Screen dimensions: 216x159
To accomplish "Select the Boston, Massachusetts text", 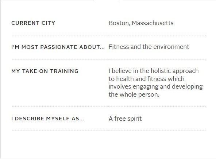I will pos(141,23).
